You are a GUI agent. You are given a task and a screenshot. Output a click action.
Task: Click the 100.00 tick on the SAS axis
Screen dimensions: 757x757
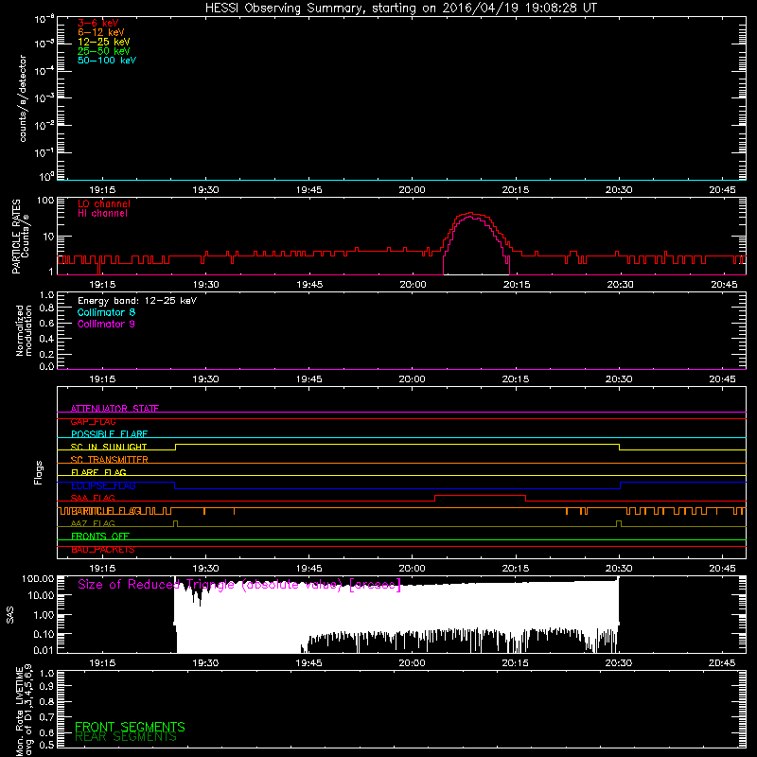(x=38, y=578)
